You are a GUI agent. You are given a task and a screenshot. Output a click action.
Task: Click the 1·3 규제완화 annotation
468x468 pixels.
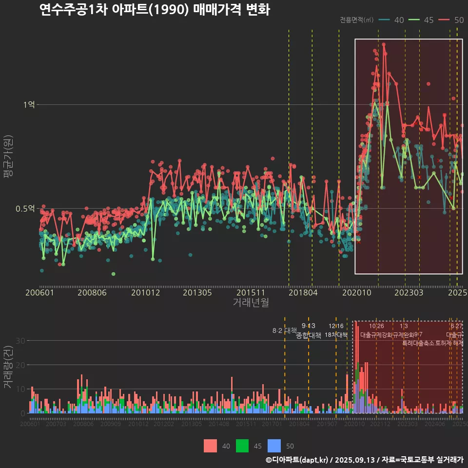tap(404, 331)
